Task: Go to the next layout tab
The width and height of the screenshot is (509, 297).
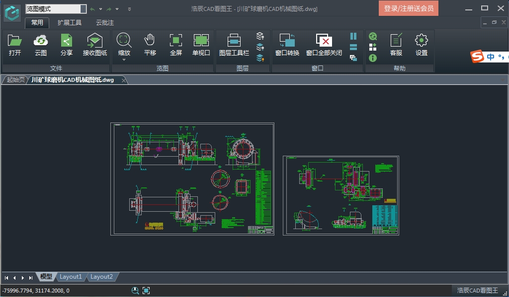Action: point(23,278)
